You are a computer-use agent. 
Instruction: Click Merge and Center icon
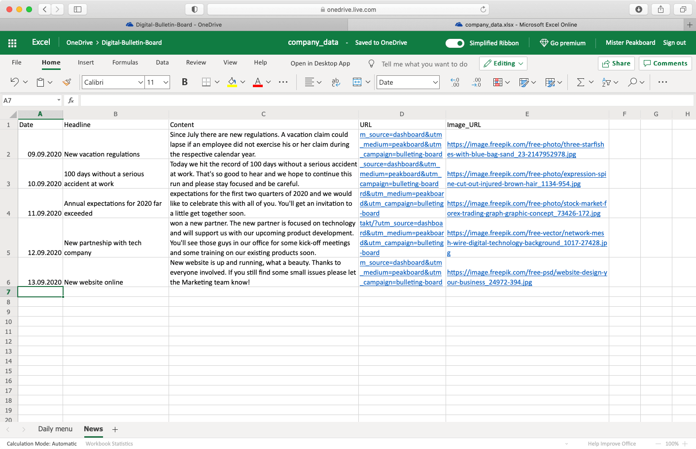(x=357, y=82)
